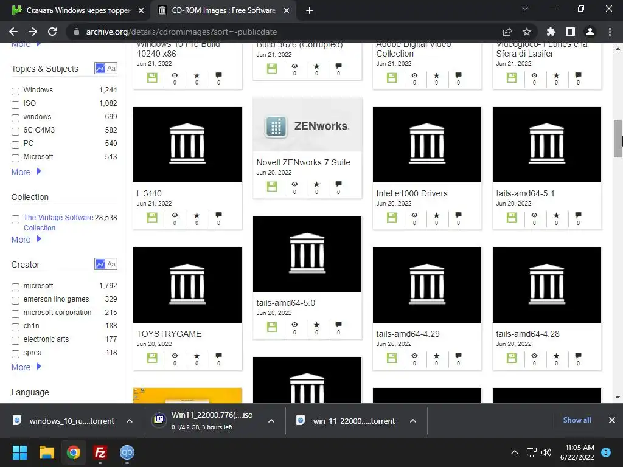Check the ISO topic checkbox
This screenshot has width=623, height=467.
coord(15,105)
